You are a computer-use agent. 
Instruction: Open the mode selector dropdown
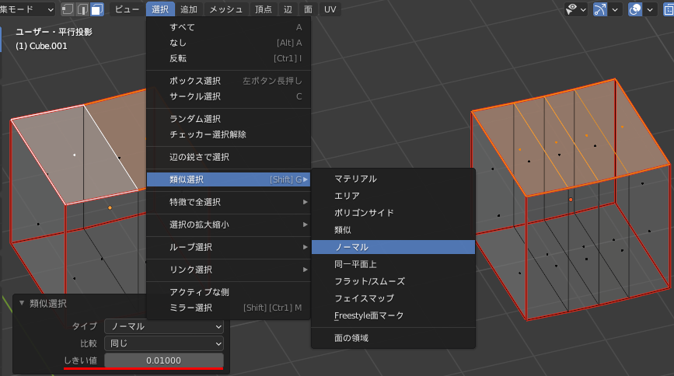[26, 9]
